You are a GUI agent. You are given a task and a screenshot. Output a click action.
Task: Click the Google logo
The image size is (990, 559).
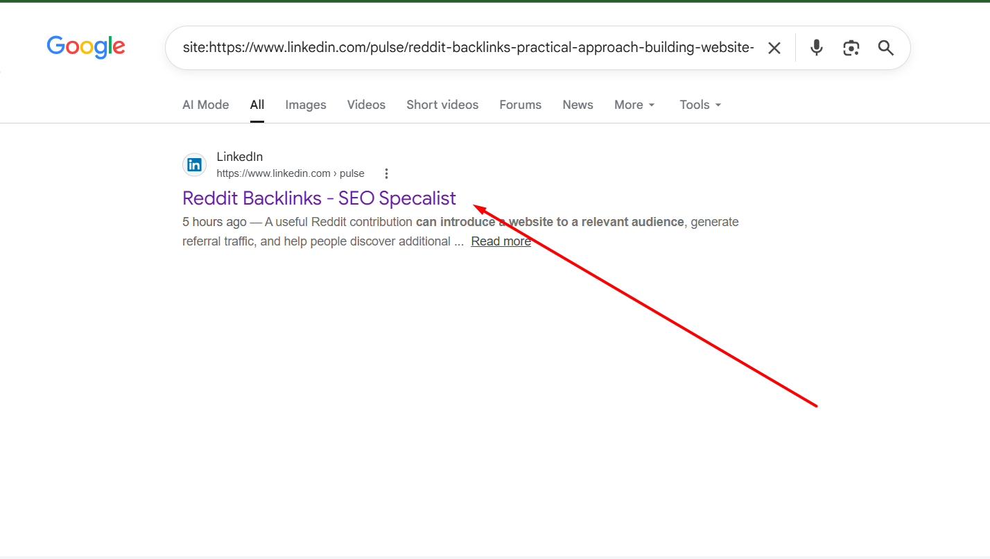coord(86,47)
